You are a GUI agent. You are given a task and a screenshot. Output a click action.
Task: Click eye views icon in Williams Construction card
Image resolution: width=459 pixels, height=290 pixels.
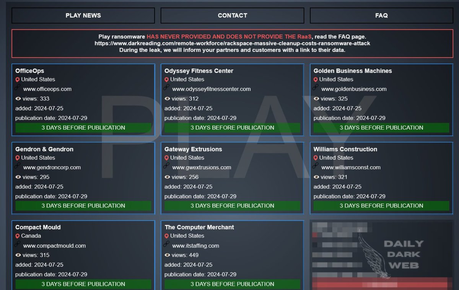click(316, 177)
